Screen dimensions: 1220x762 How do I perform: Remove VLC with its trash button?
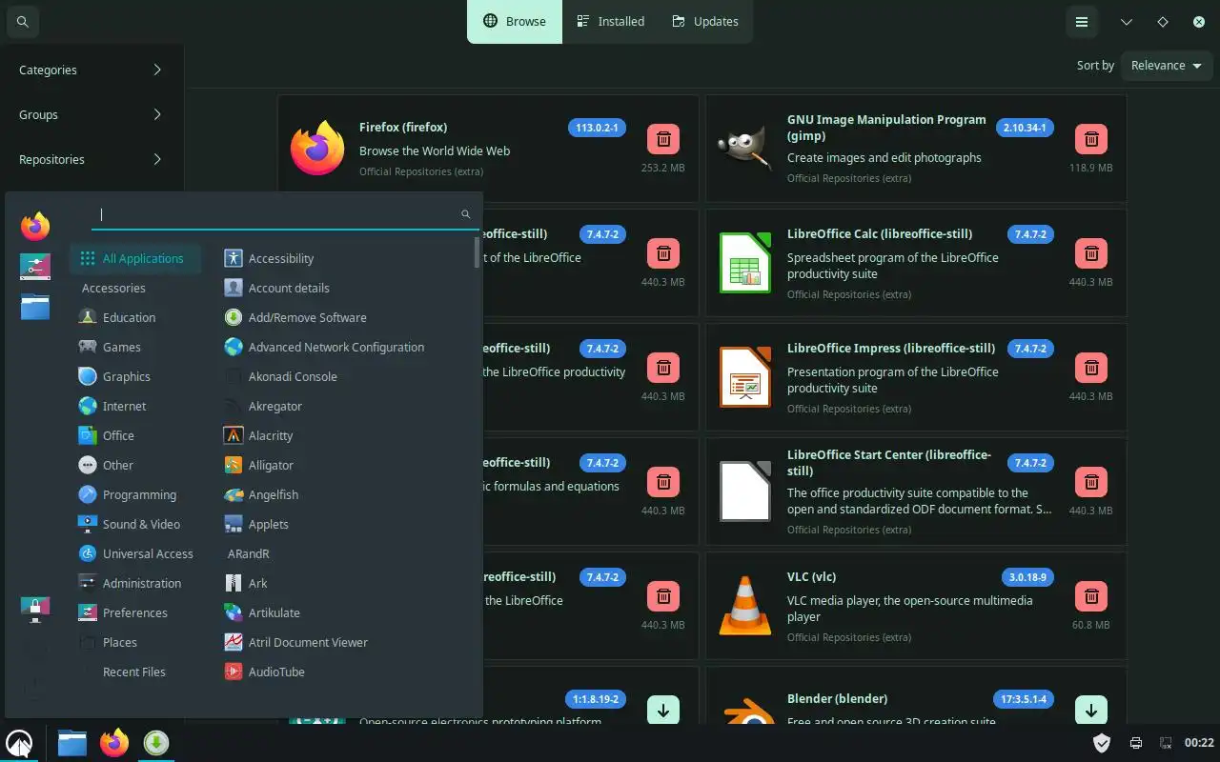(x=1091, y=596)
